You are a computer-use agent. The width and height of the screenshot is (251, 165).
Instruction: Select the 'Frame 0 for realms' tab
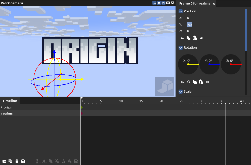coord(194,4)
